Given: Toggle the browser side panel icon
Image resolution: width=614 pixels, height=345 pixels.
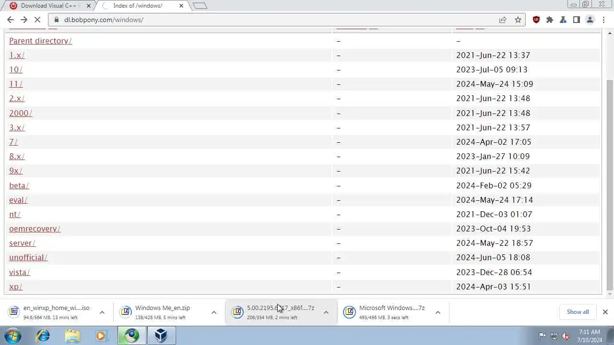Looking at the screenshot, I should [x=577, y=20].
